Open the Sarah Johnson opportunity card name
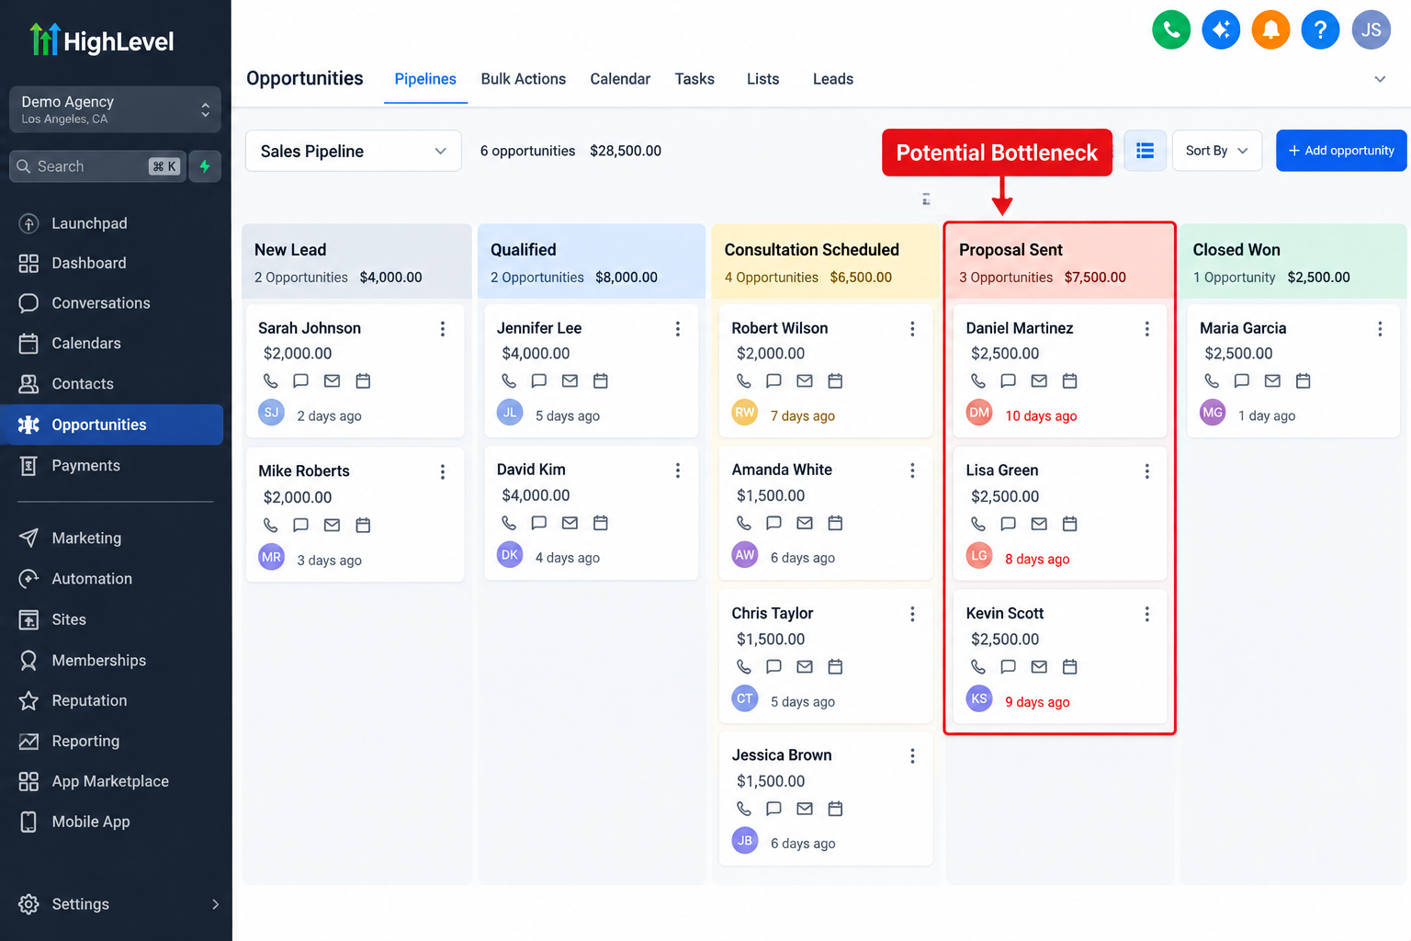1411x941 pixels. tap(310, 328)
